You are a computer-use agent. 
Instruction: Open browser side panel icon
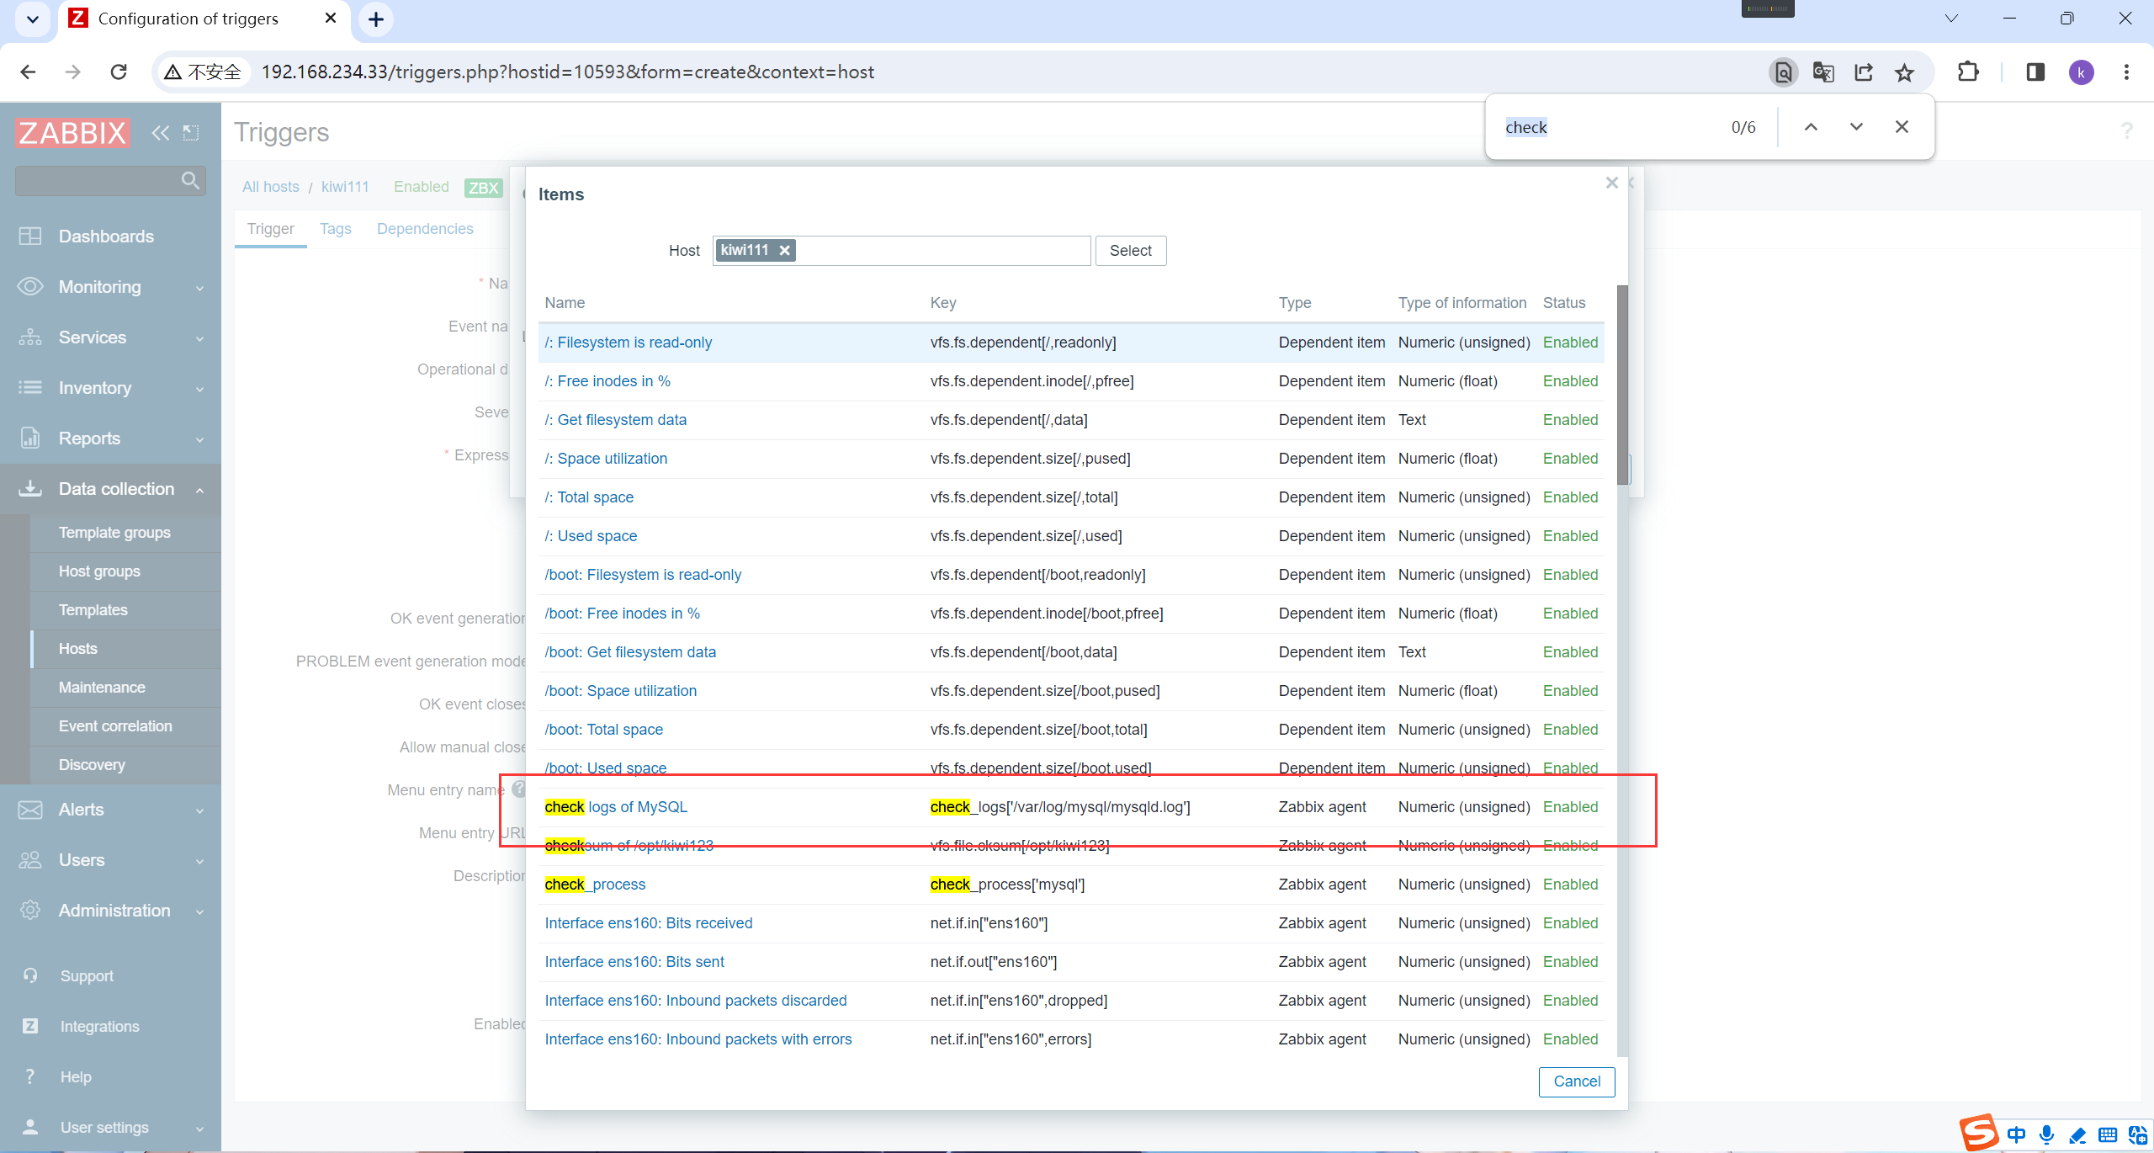click(x=2035, y=72)
